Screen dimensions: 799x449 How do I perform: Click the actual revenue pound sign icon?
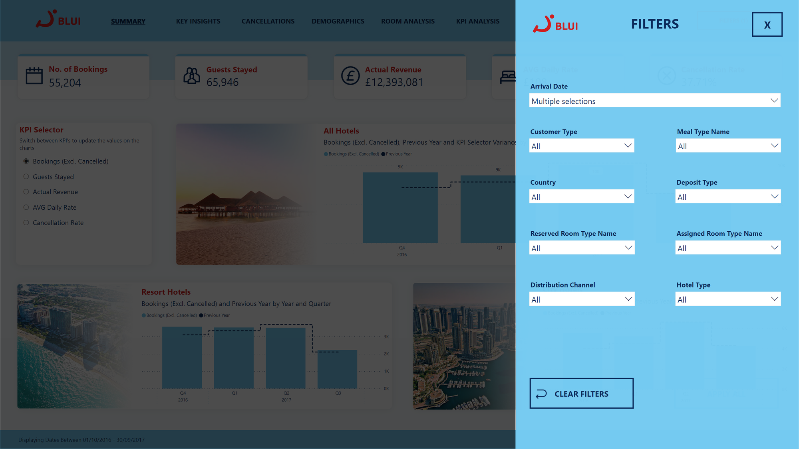(x=350, y=76)
